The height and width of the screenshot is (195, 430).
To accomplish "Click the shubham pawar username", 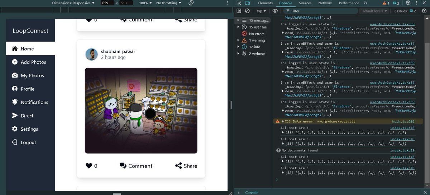I will 118,51.
